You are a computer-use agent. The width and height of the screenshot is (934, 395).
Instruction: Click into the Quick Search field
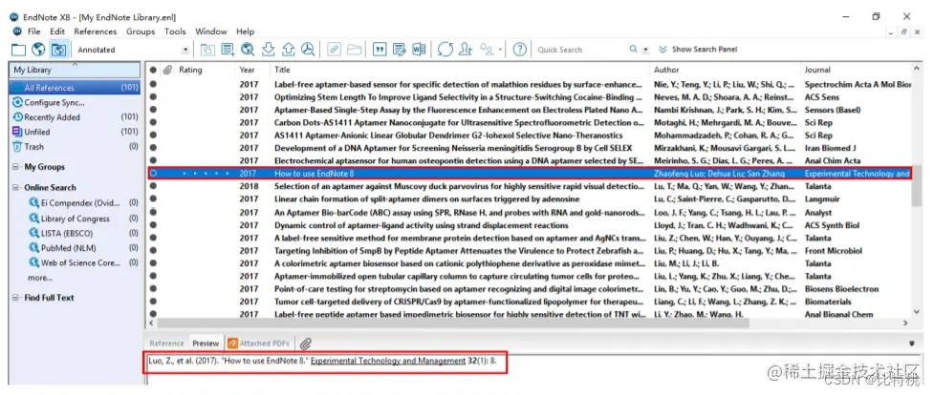[x=581, y=50]
